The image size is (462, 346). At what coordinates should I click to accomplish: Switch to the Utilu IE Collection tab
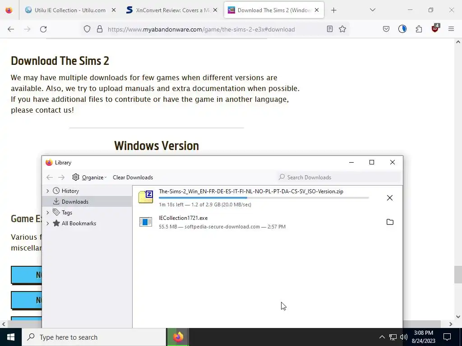(x=70, y=10)
